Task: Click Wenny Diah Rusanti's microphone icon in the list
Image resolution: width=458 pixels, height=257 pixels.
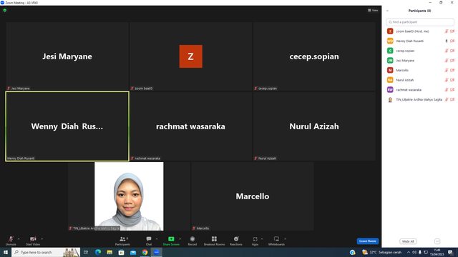Action: (x=447, y=41)
